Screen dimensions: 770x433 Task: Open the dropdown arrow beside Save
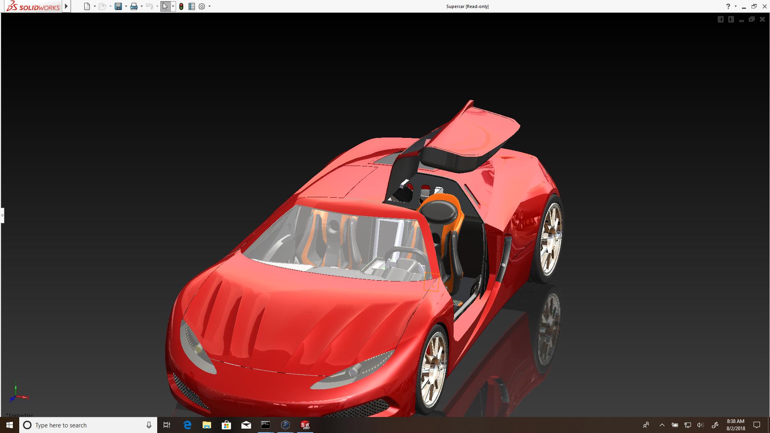point(126,6)
